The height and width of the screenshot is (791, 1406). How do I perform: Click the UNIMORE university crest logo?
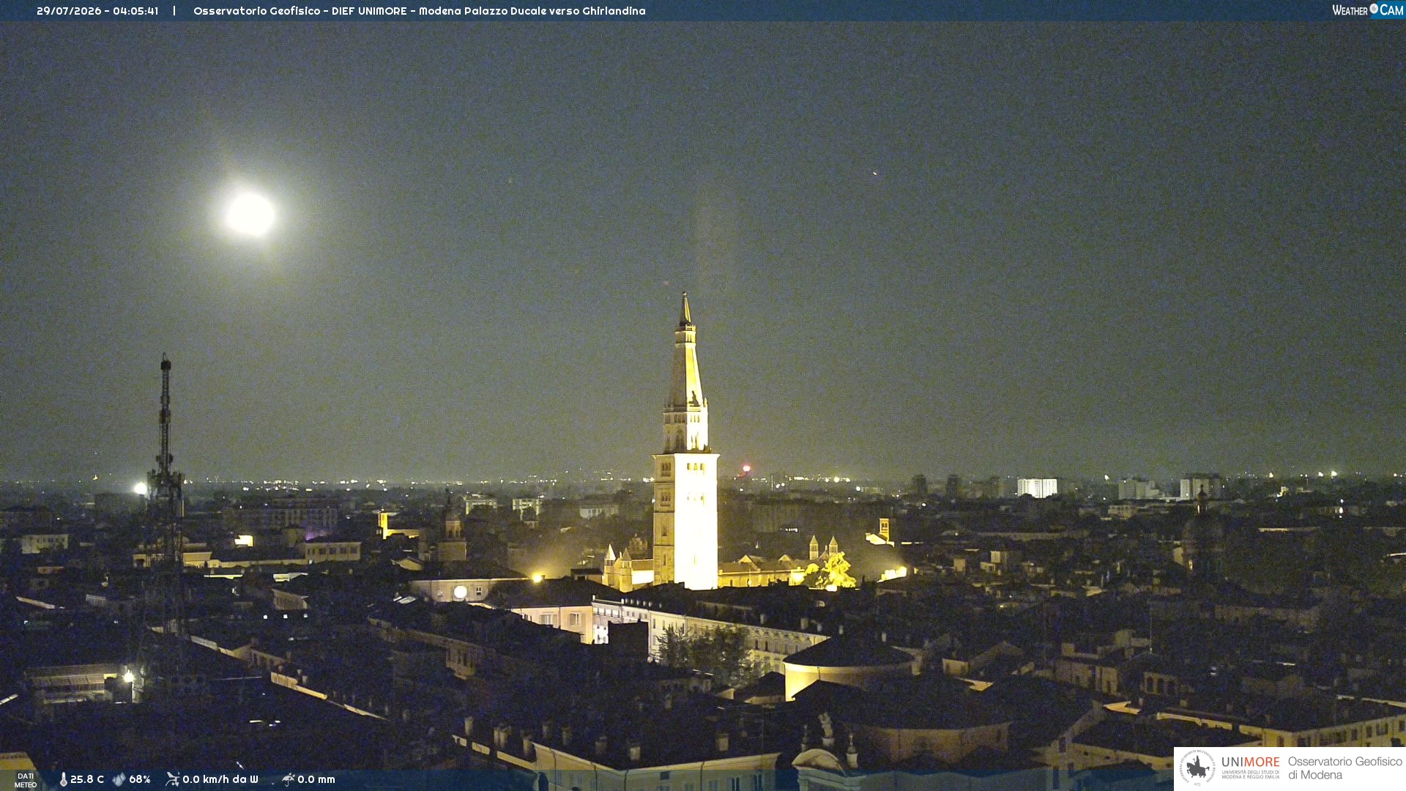pyautogui.click(x=1197, y=768)
